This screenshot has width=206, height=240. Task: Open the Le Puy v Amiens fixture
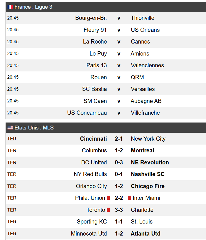[x=106, y=54]
